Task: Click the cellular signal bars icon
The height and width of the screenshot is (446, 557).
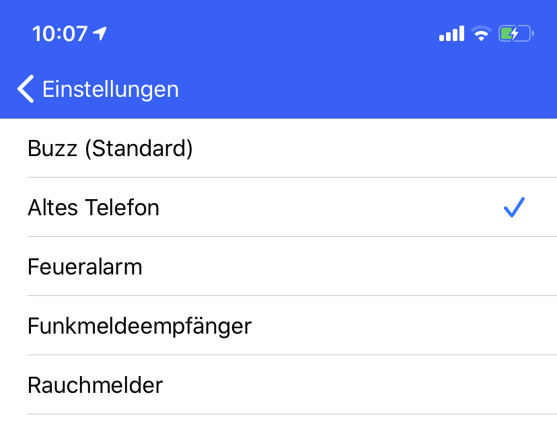Action: point(451,34)
